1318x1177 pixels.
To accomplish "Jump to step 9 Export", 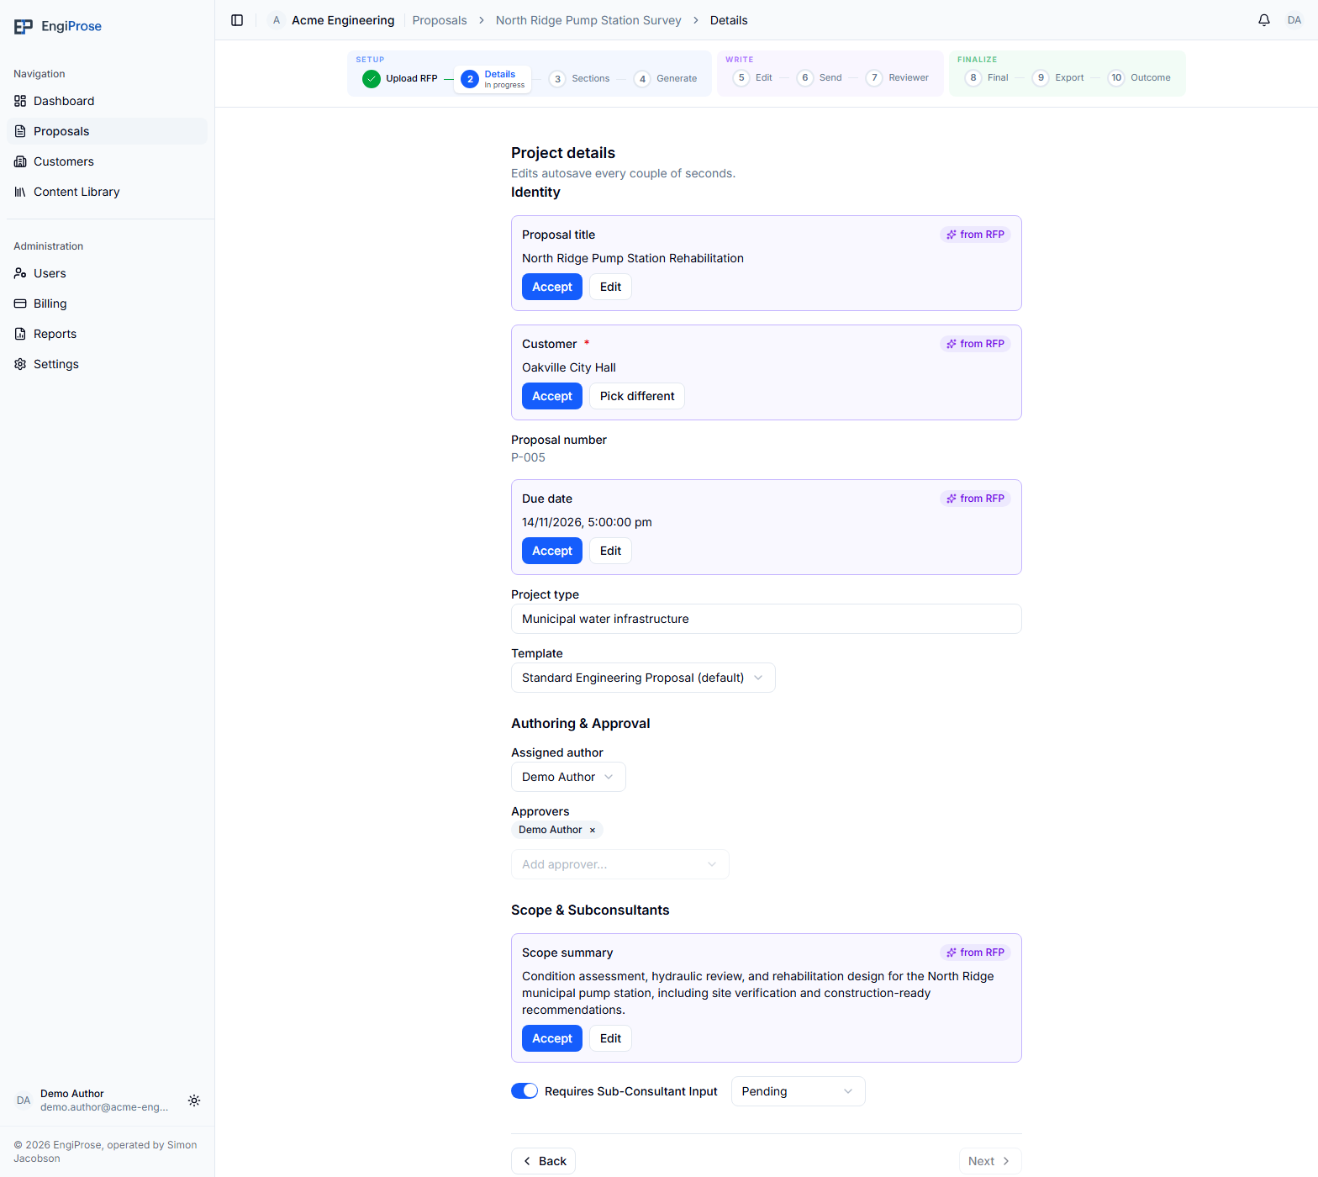I will point(1058,78).
